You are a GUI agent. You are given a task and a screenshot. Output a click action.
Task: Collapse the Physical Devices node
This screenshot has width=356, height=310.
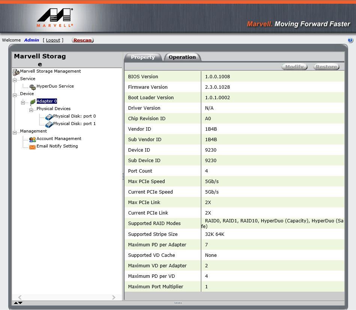point(31,110)
